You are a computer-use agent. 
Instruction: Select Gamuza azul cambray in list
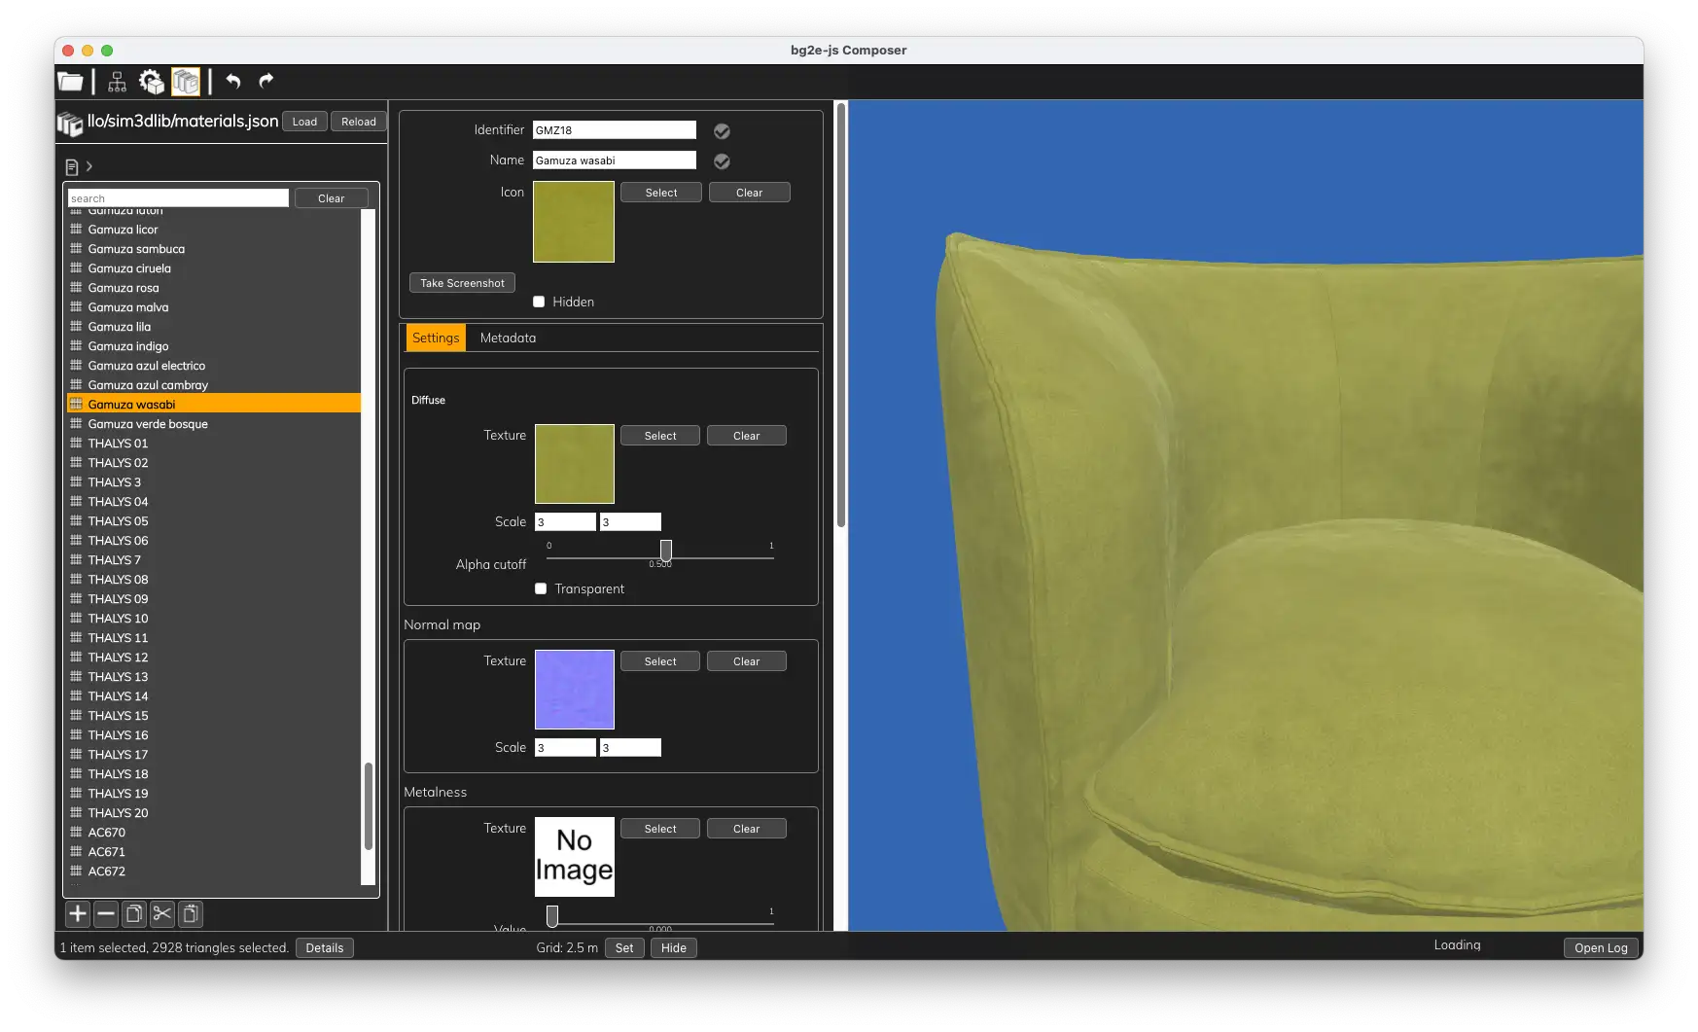(x=214, y=385)
